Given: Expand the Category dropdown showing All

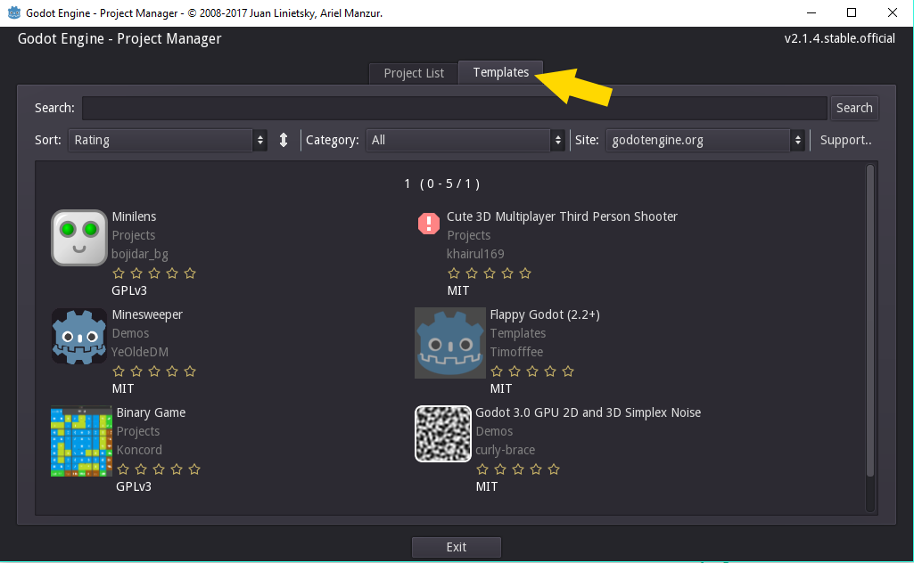Looking at the screenshot, I should 465,141.
